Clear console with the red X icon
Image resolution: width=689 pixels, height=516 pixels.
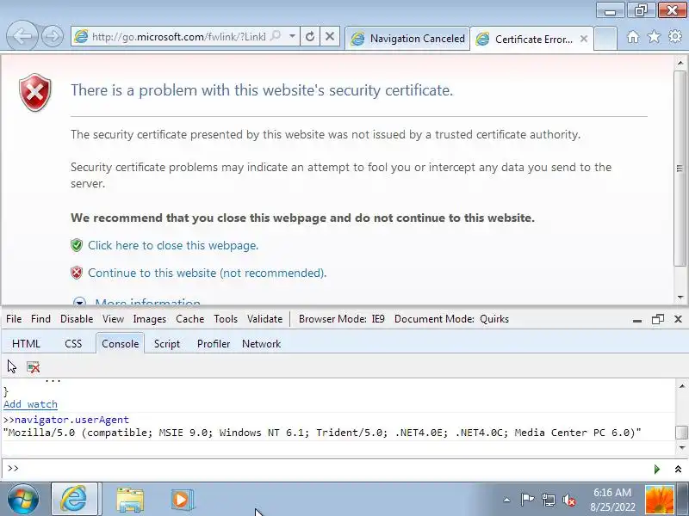pyautogui.click(x=33, y=367)
